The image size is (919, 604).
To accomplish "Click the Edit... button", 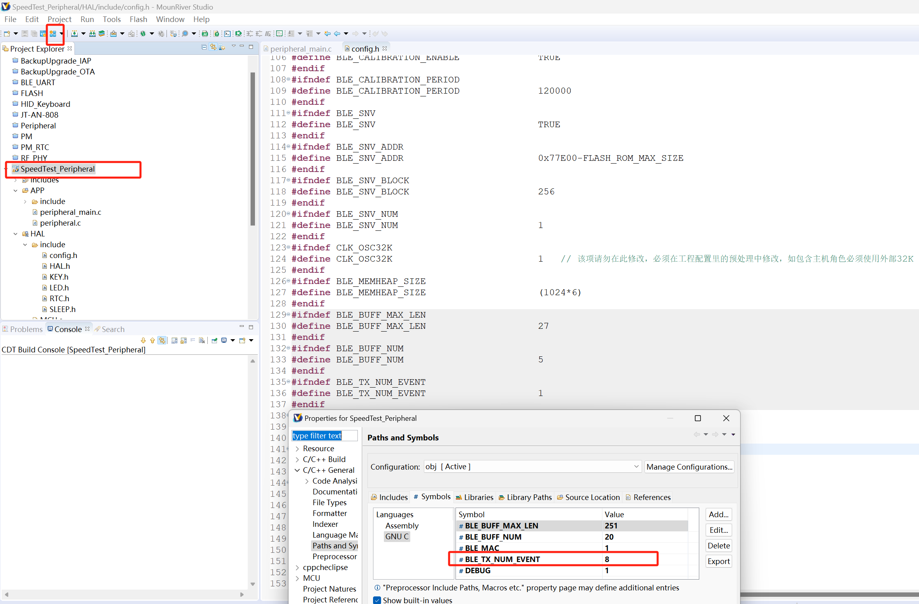I will 718,530.
